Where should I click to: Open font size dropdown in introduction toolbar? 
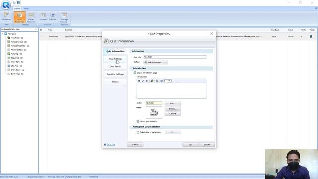coord(169,81)
